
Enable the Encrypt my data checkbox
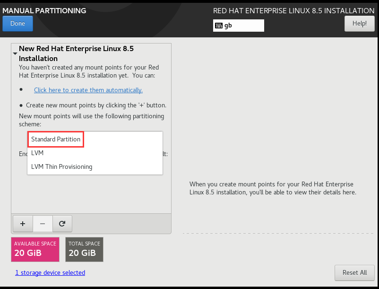21,154
